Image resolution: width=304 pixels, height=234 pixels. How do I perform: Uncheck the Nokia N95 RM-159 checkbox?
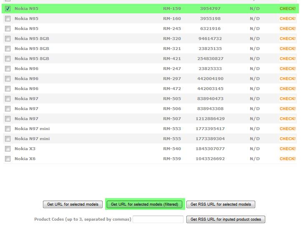click(8, 8)
